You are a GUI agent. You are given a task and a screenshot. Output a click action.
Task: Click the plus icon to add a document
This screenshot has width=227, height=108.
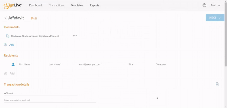[x=5, y=45]
